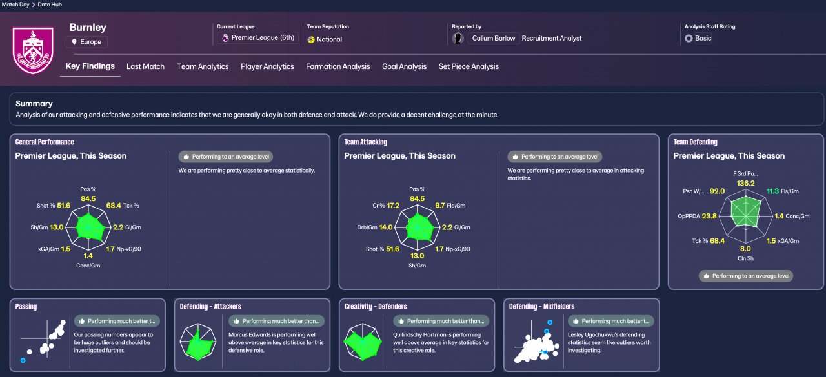Screen dimensions: 826x377
Task: Switch to the Last Match tab
Action: click(x=145, y=66)
